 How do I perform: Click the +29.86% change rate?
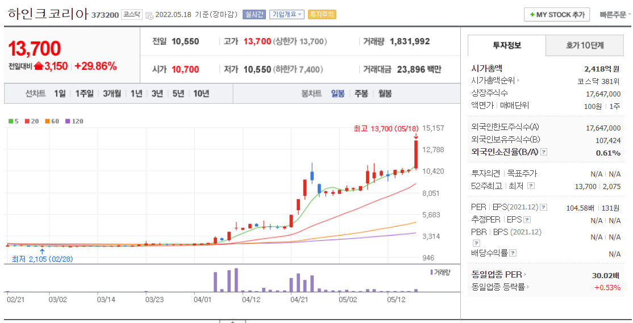pyautogui.click(x=95, y=66)
